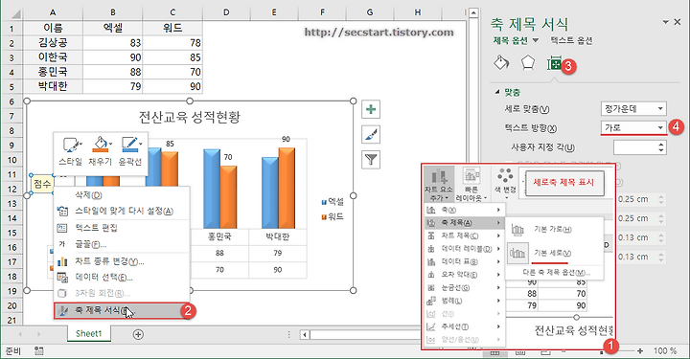Expand the 오차 막대(E) submenu
The height and width of the screenshot is (359, 690).
point(464,275)
